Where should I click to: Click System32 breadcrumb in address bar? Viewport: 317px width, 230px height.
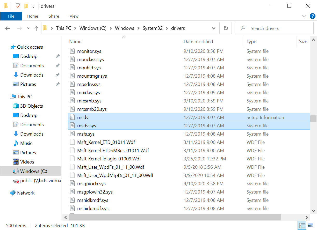pyautogui.click(x=153, y=28)
